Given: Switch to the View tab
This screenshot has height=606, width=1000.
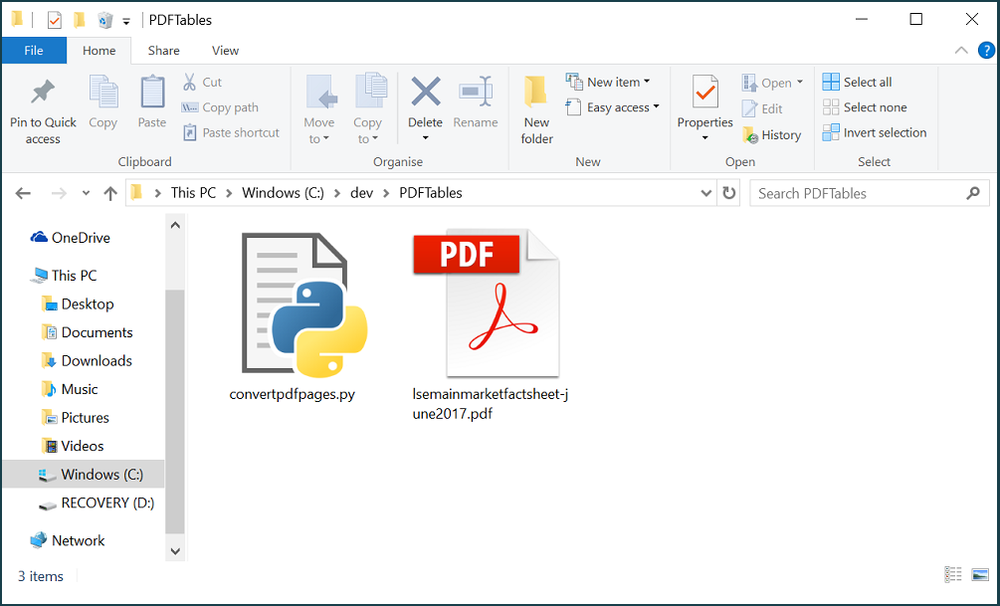Looking at the screenshot, I should coord(225,50).
